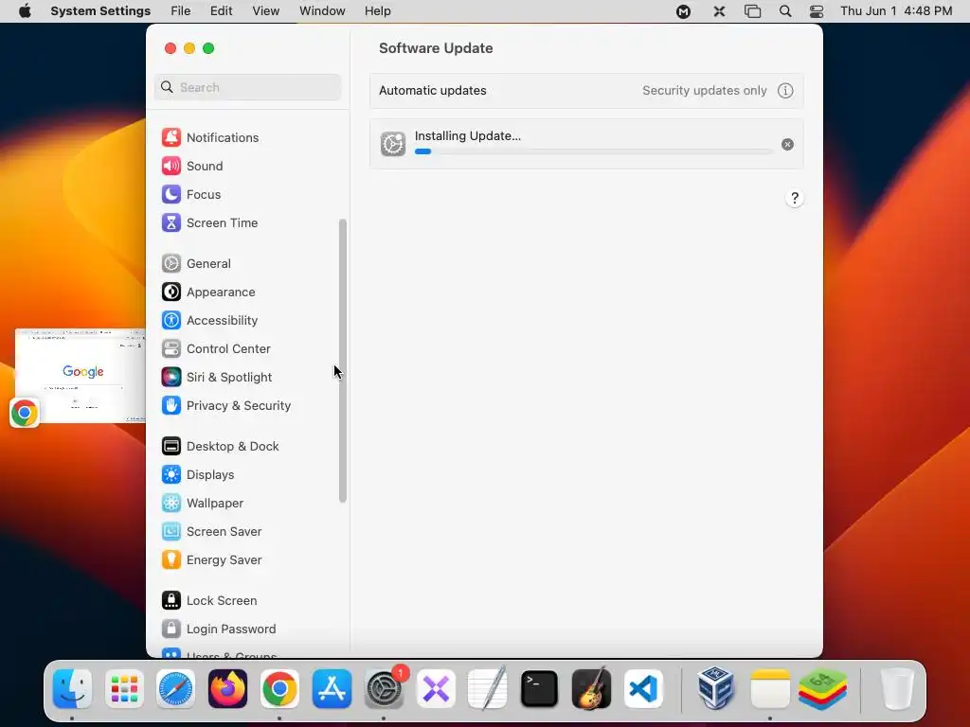Viewport: 970px width, 727px height.
Task: Open Wallpaper settings
Action: click(x=203, y=504)
